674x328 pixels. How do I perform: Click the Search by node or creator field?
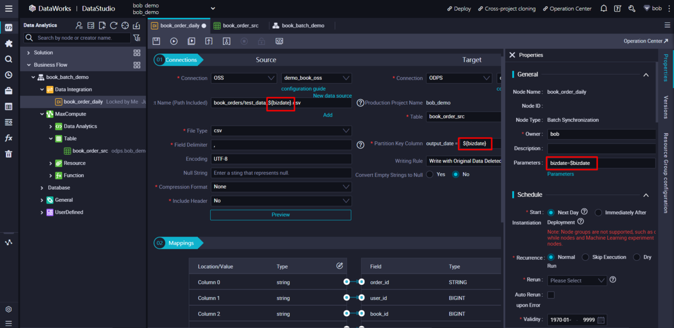pyautogui.click(x=77, y=38)
